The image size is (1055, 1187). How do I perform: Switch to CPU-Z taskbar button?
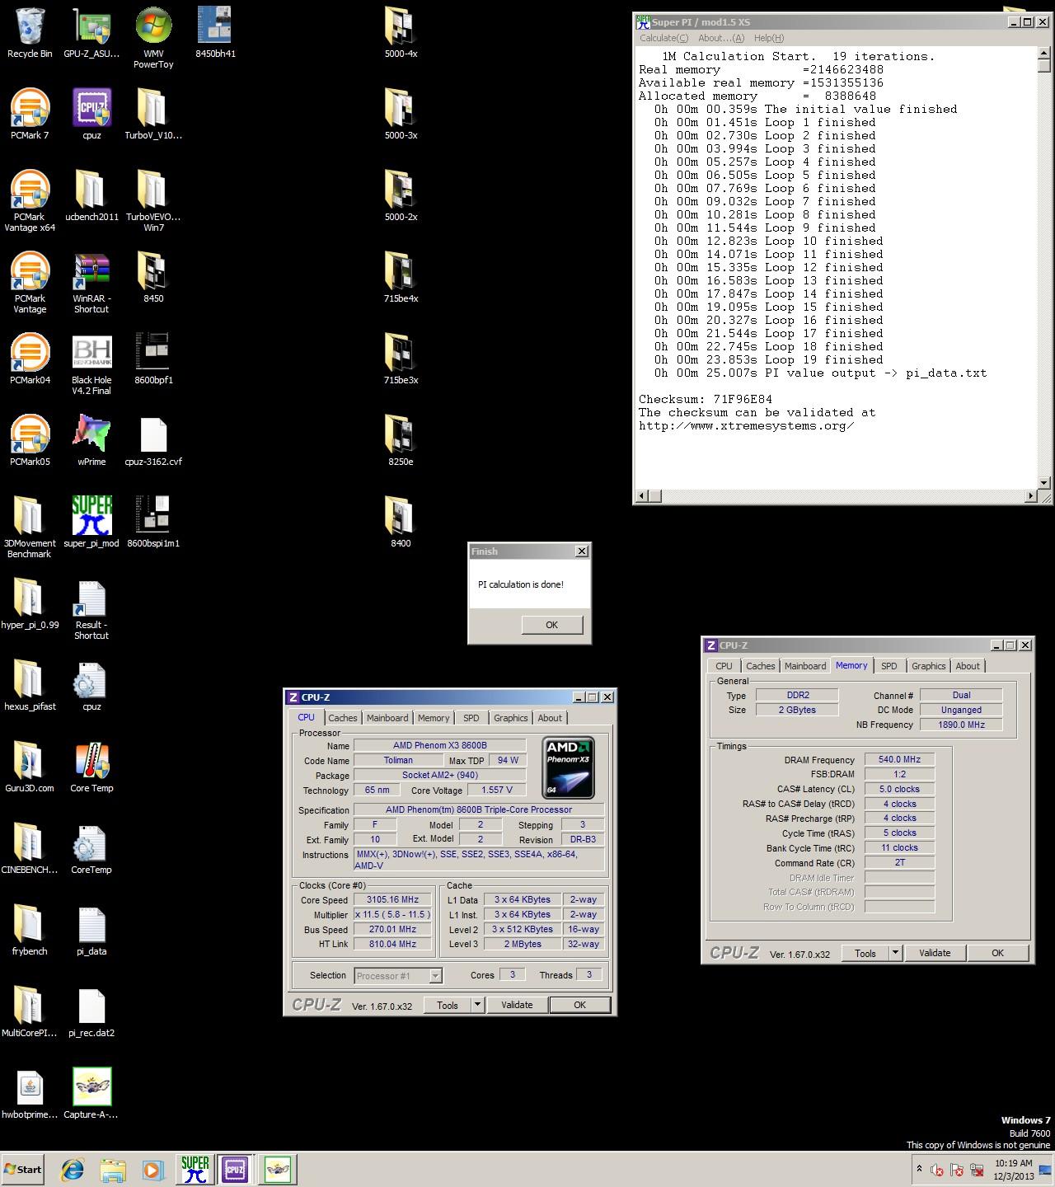coord(235,1170)
